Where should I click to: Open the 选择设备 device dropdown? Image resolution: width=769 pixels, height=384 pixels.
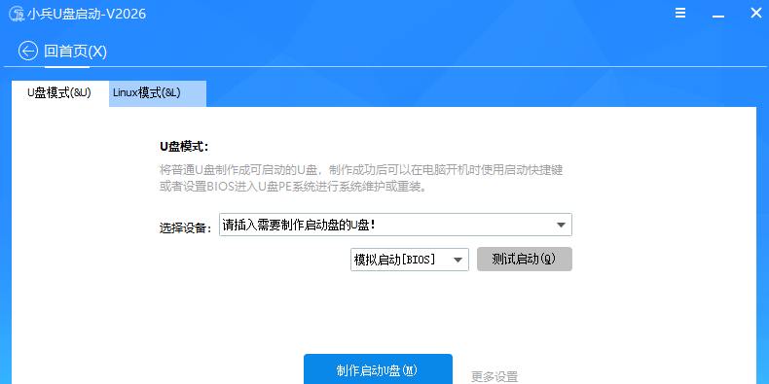[x=395, y=225]
